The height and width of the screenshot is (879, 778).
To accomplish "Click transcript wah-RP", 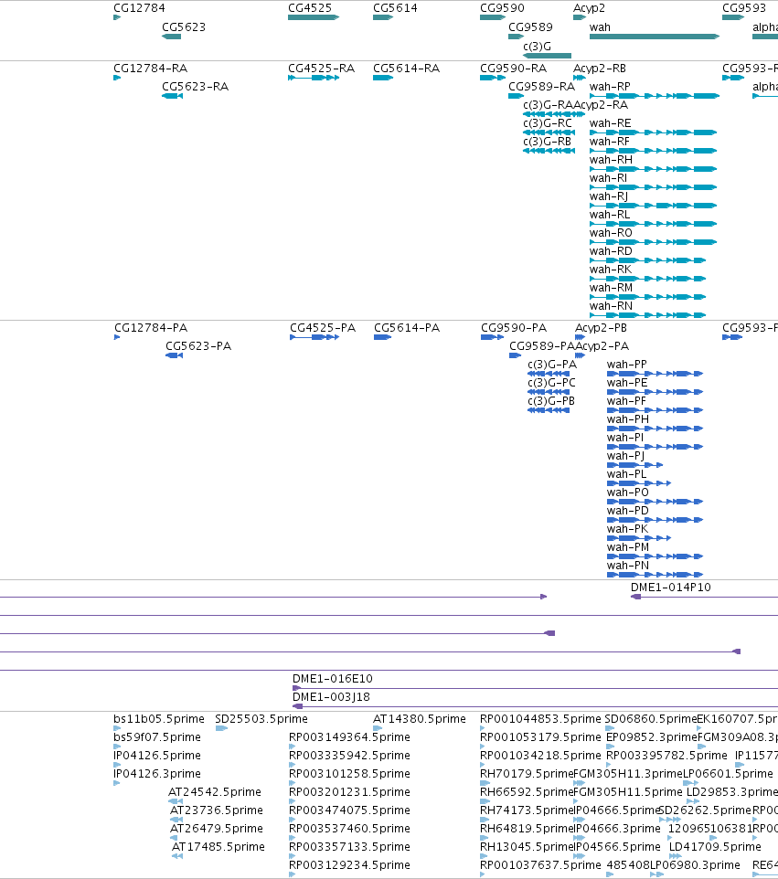I will pos(610,87).
